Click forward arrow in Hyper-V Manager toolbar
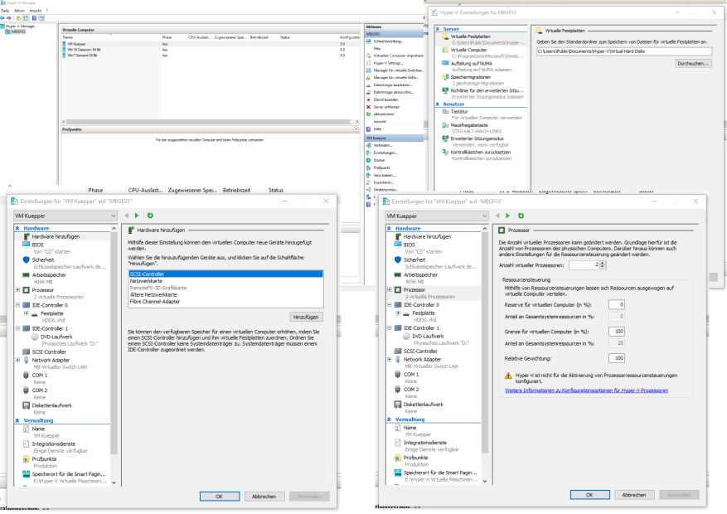Image resolution: width=727 pixels, height=514 pixels. tap(9, 18)
